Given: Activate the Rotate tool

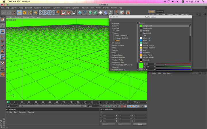Looking at the screenshot, I should 30,13.
